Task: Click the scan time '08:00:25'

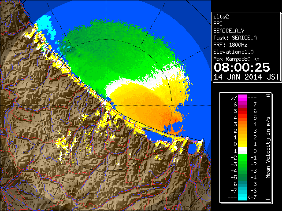Action: click(x=242, y=67)
